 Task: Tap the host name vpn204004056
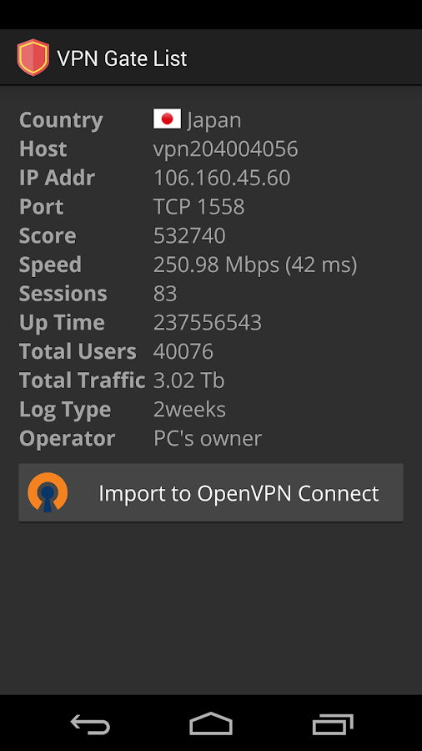[226, 149]
